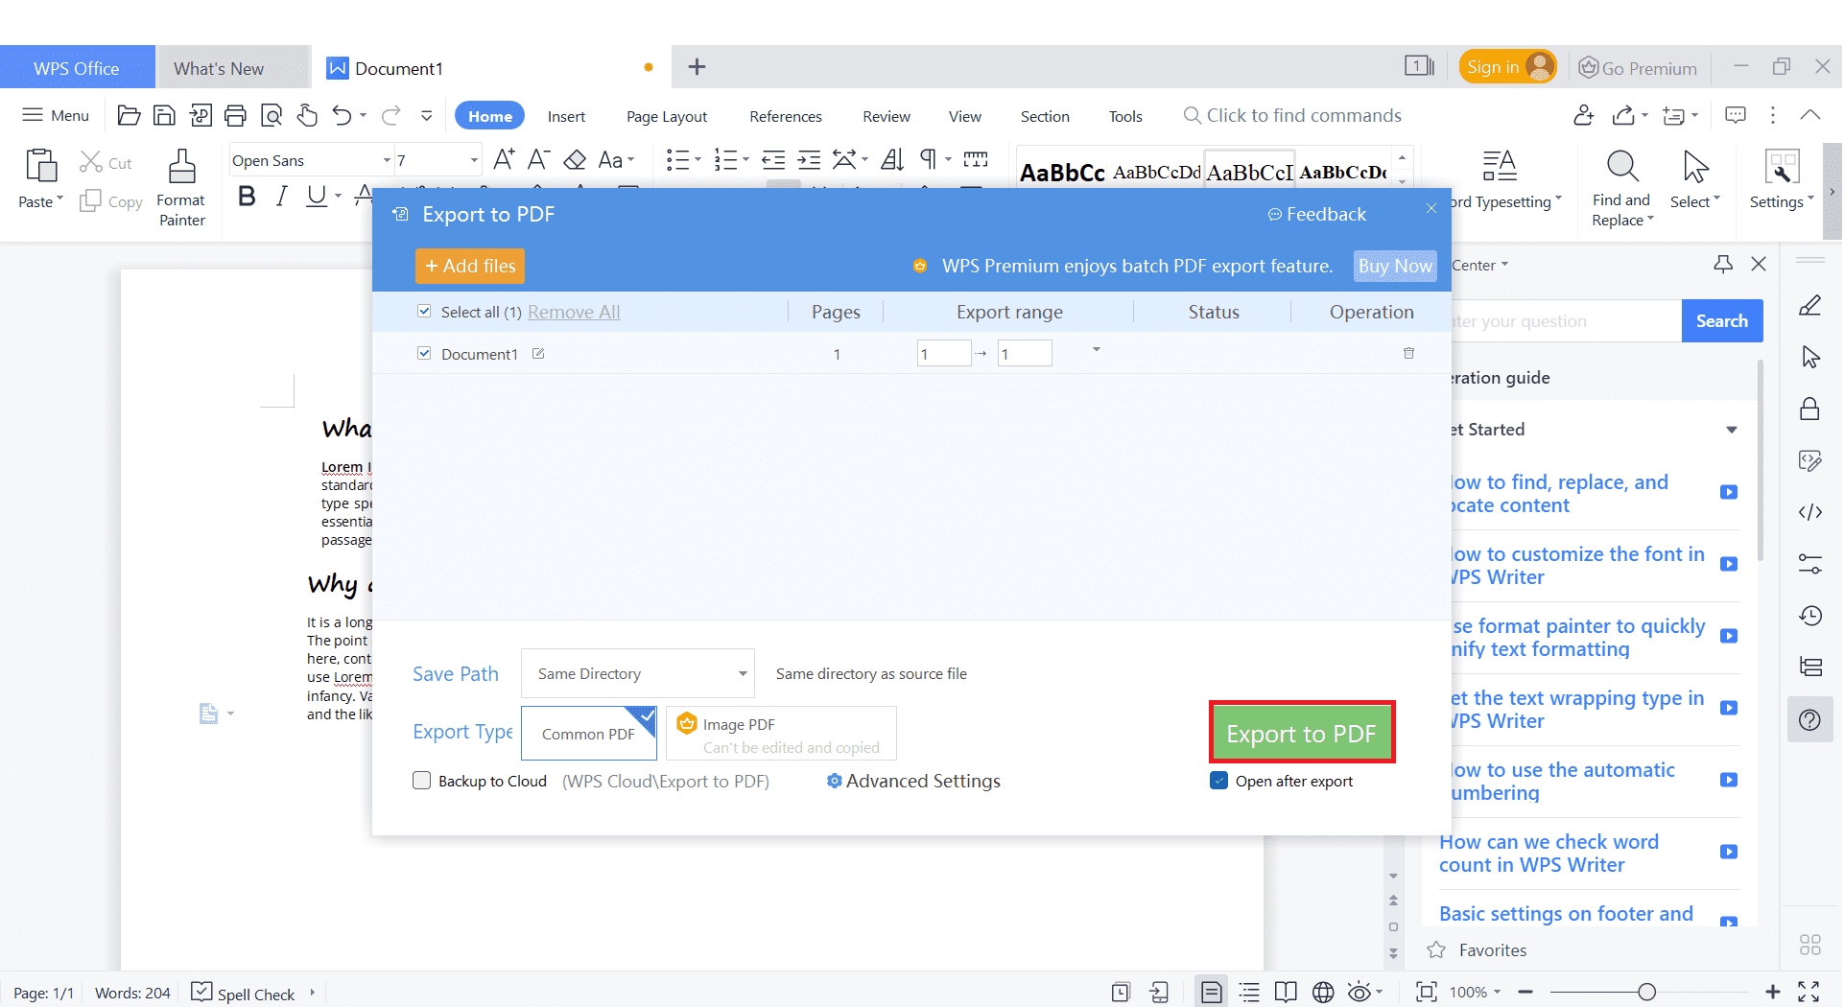Pin the help side panel
1844x1007 pixels.
(x=1723, y=265)
